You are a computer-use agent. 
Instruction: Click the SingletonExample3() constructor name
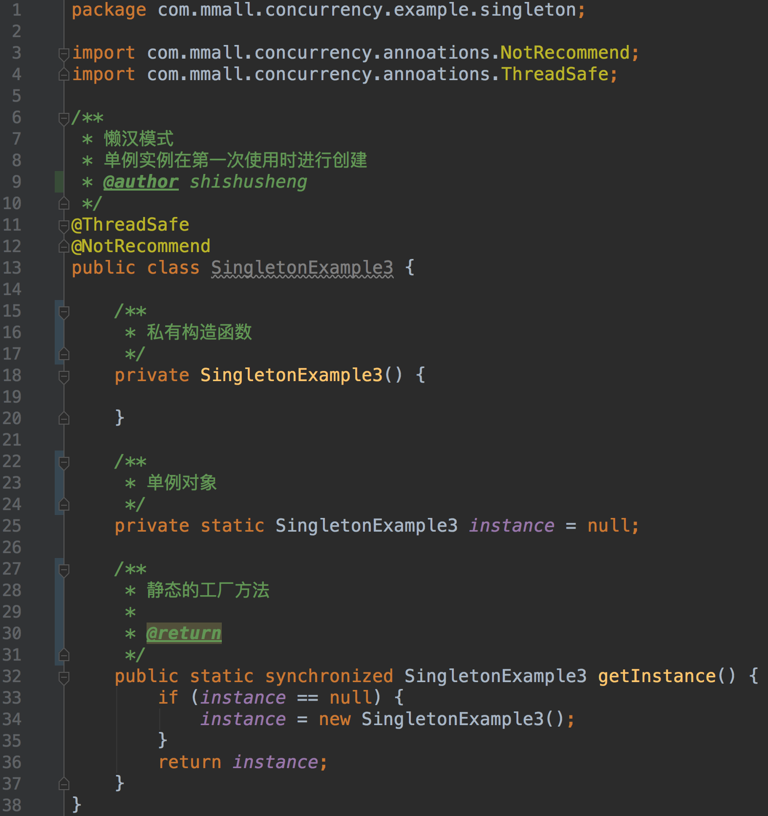pos(291,375)
